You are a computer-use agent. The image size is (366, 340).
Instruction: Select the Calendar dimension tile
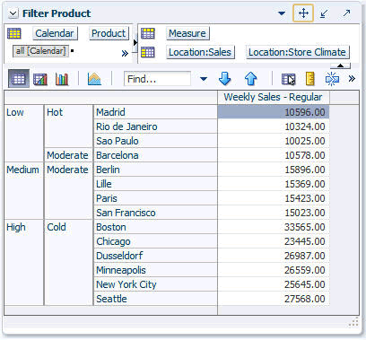click(55, 33)
